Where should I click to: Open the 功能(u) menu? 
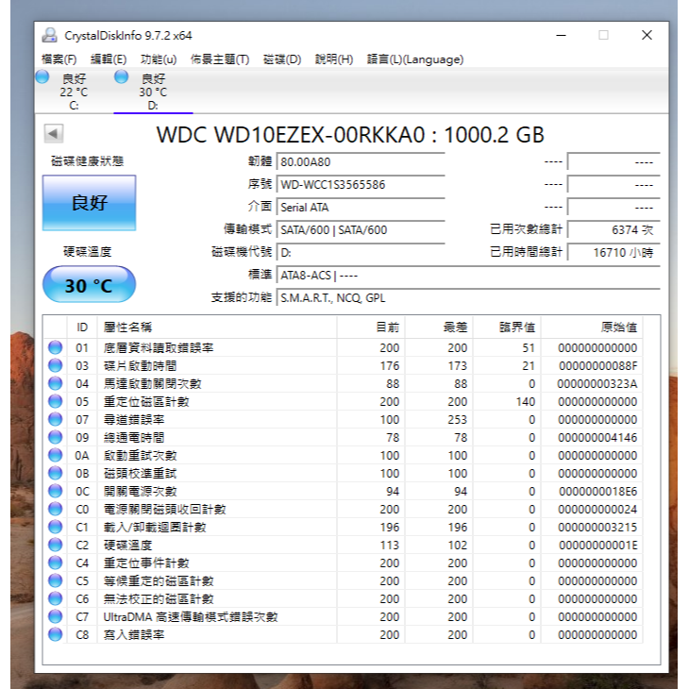pyautogui.click(x=159, y=59)
